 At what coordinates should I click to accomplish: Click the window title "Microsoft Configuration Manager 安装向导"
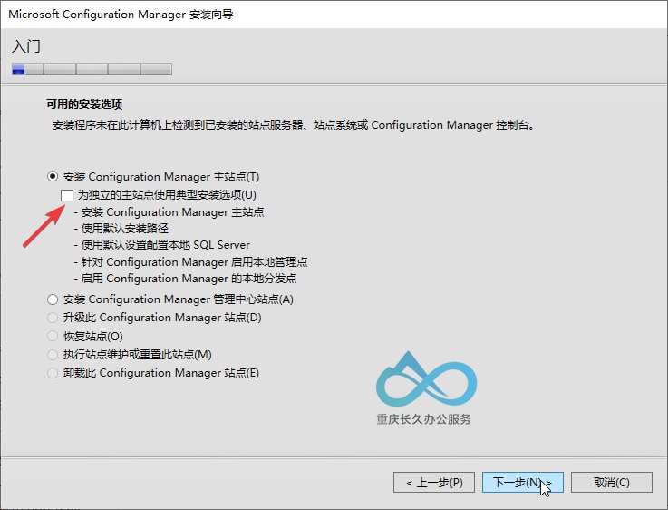tap(121, 15)
